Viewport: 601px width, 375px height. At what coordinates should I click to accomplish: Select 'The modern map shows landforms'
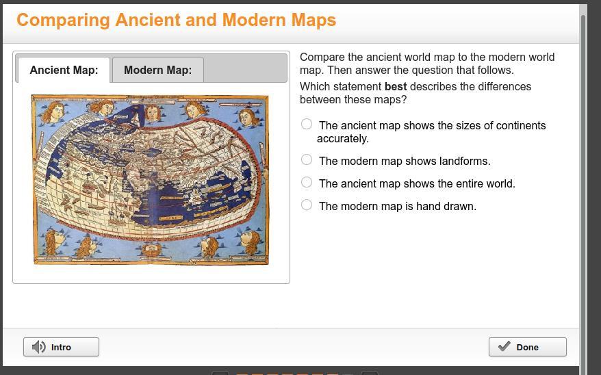click(x=307, y=159)
